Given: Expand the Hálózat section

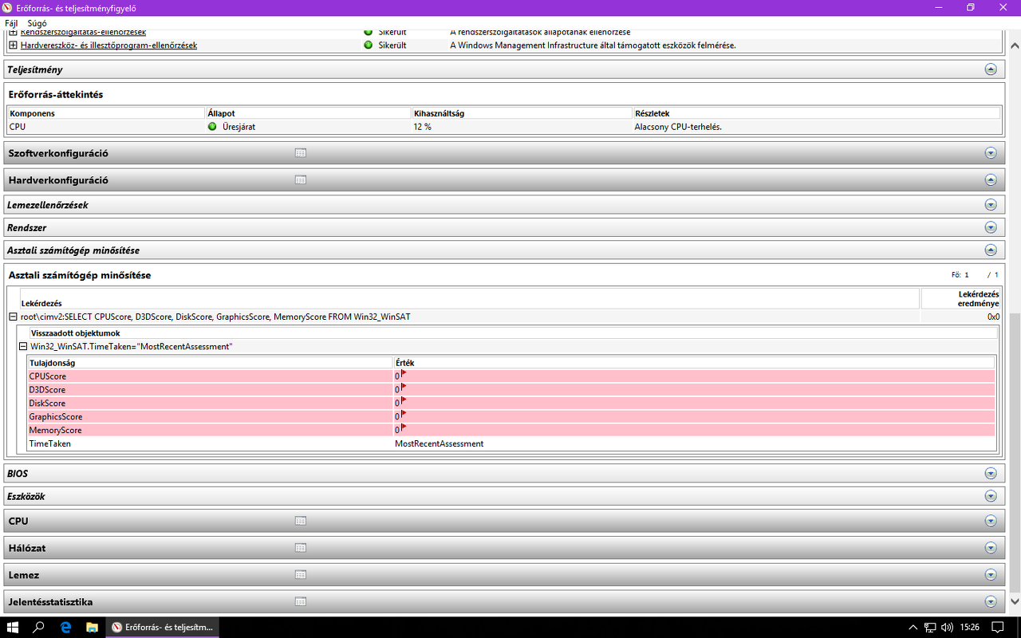Looking at the screenshot, I should tap(991, 548).
